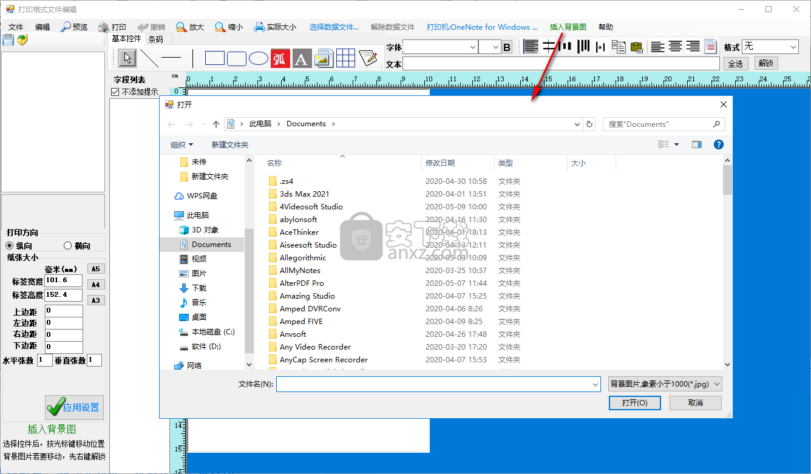Viewport: 811px width, 474px height.
Task: Expand the view options dropdown arrow
Action: tap(677, 144)
